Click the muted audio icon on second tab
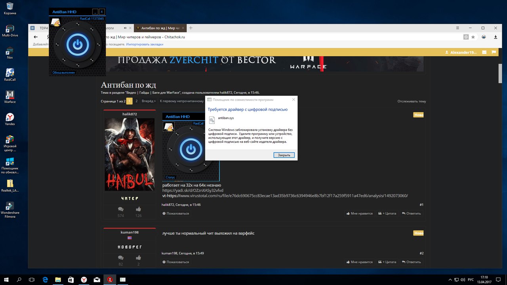Image resolution: width=507 pixels, height=285 pixels. pos(126,28)
